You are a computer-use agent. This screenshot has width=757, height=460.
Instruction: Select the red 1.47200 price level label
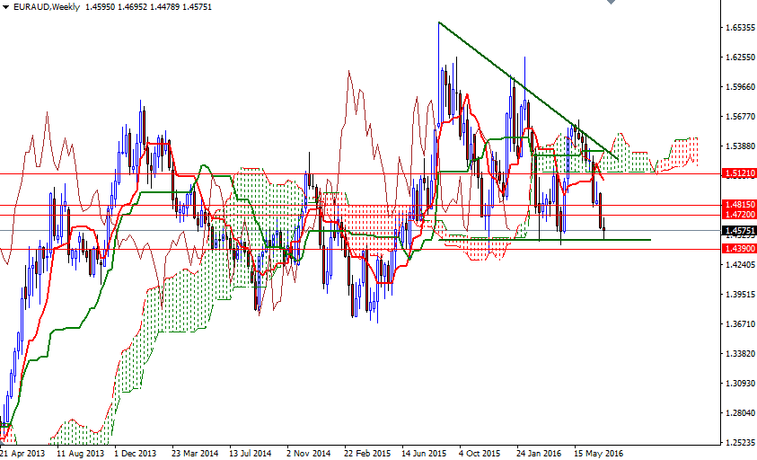coord(739,214)
